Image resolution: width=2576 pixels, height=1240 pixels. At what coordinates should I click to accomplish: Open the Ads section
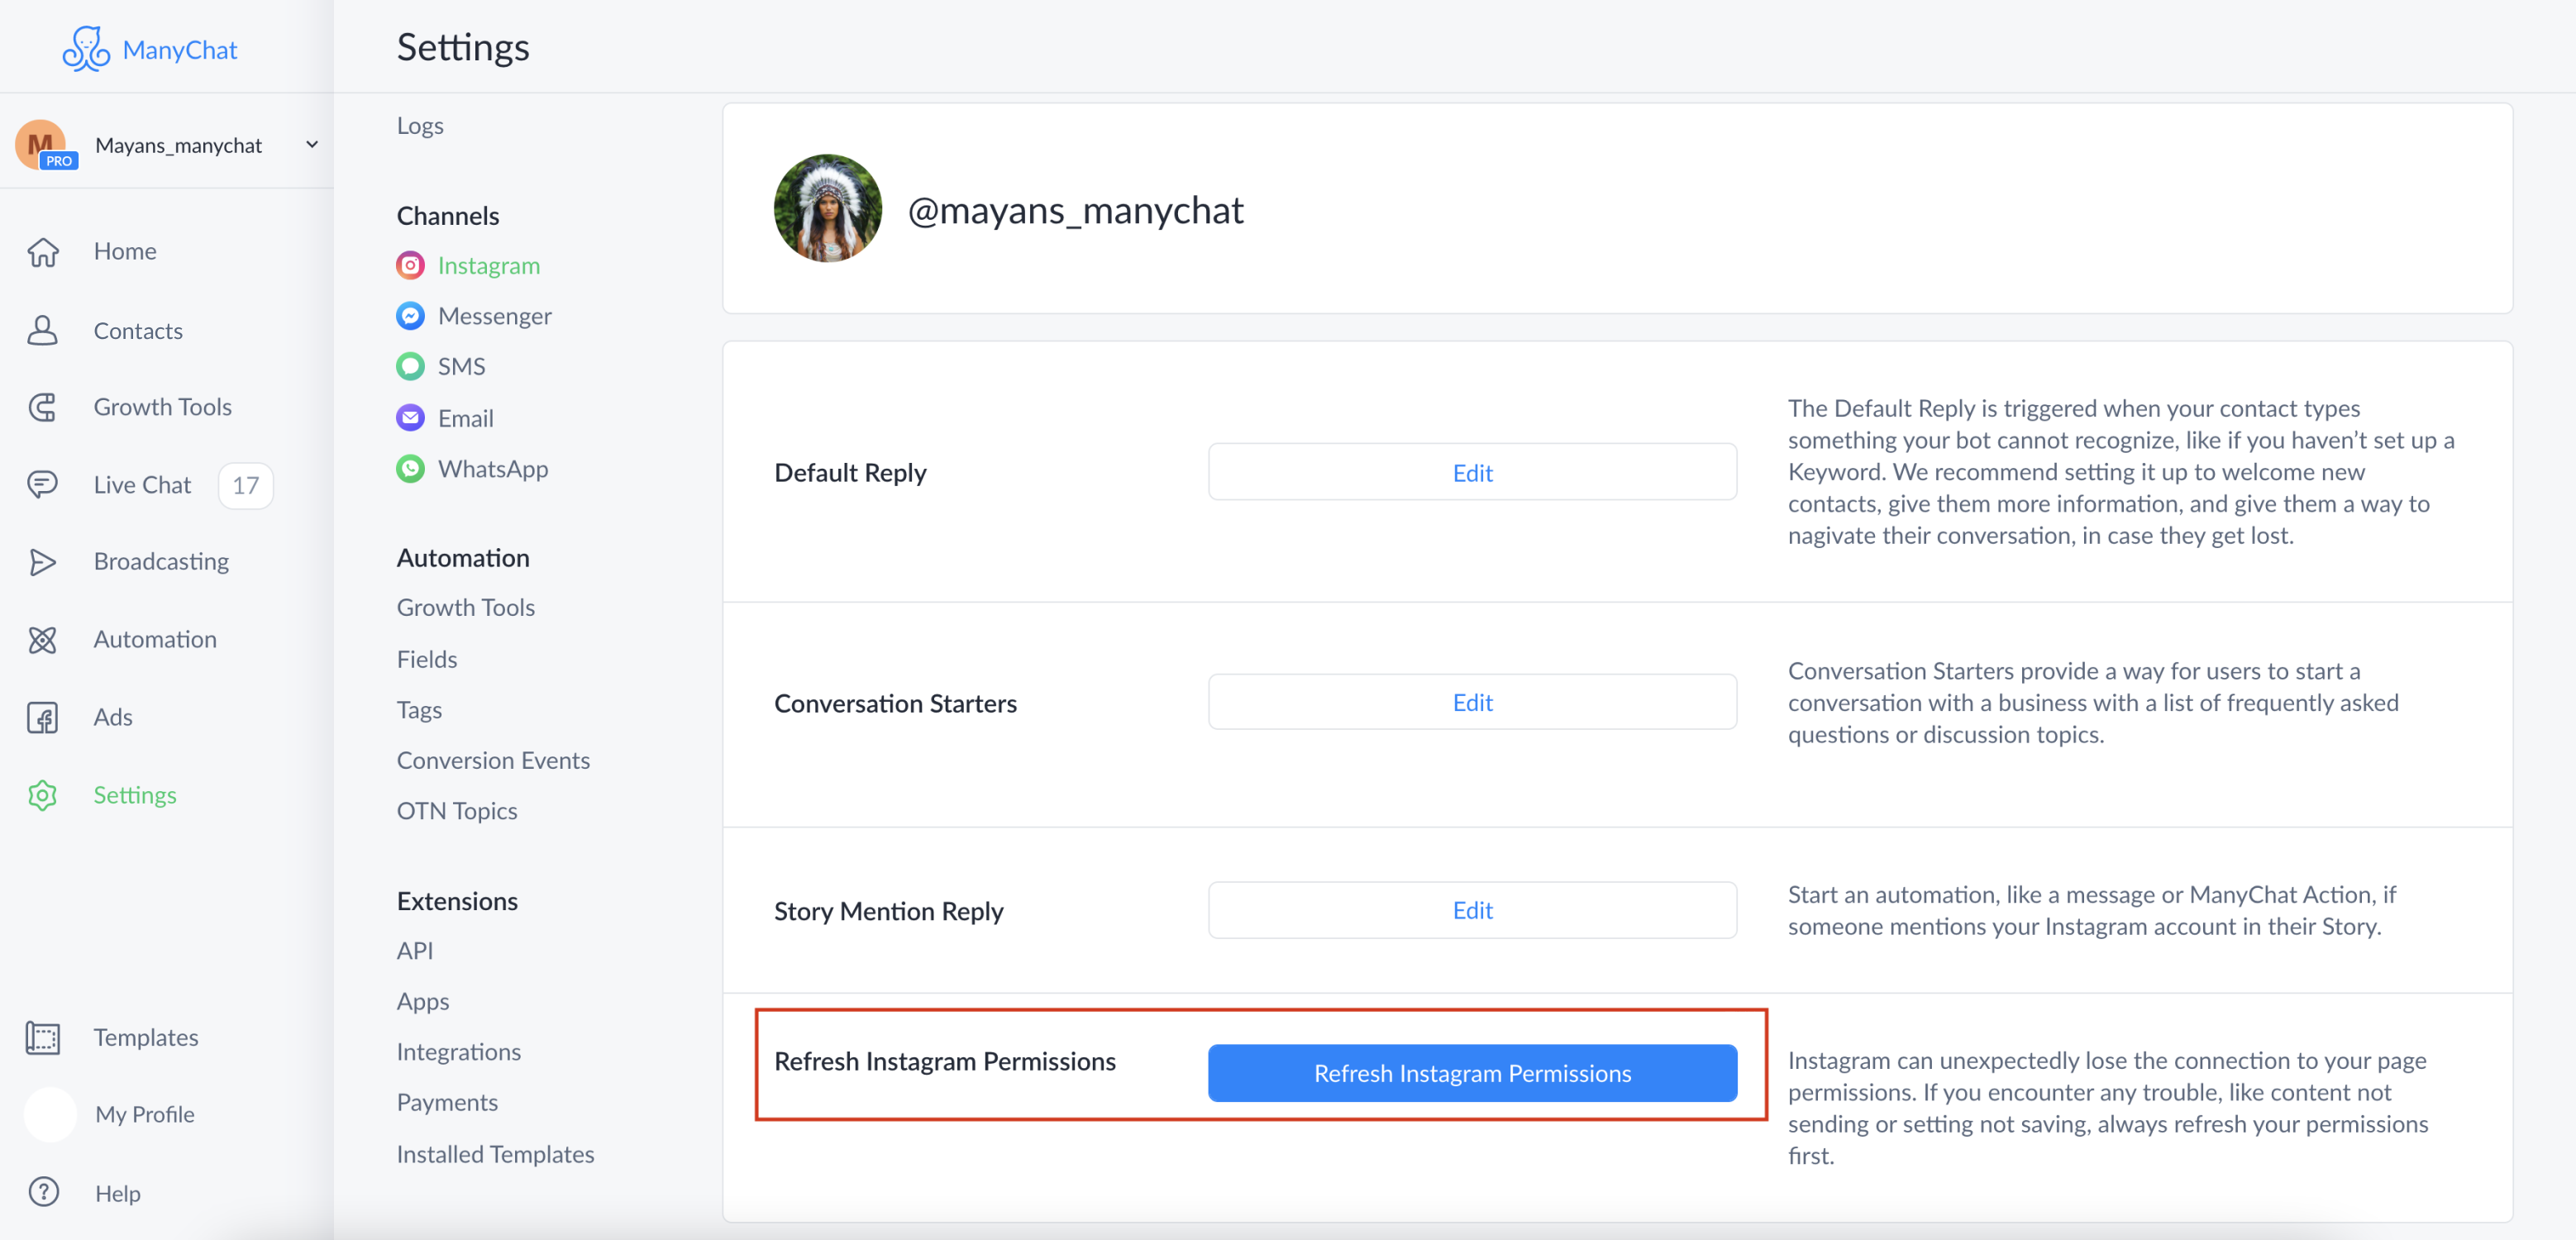coord(113,716)
